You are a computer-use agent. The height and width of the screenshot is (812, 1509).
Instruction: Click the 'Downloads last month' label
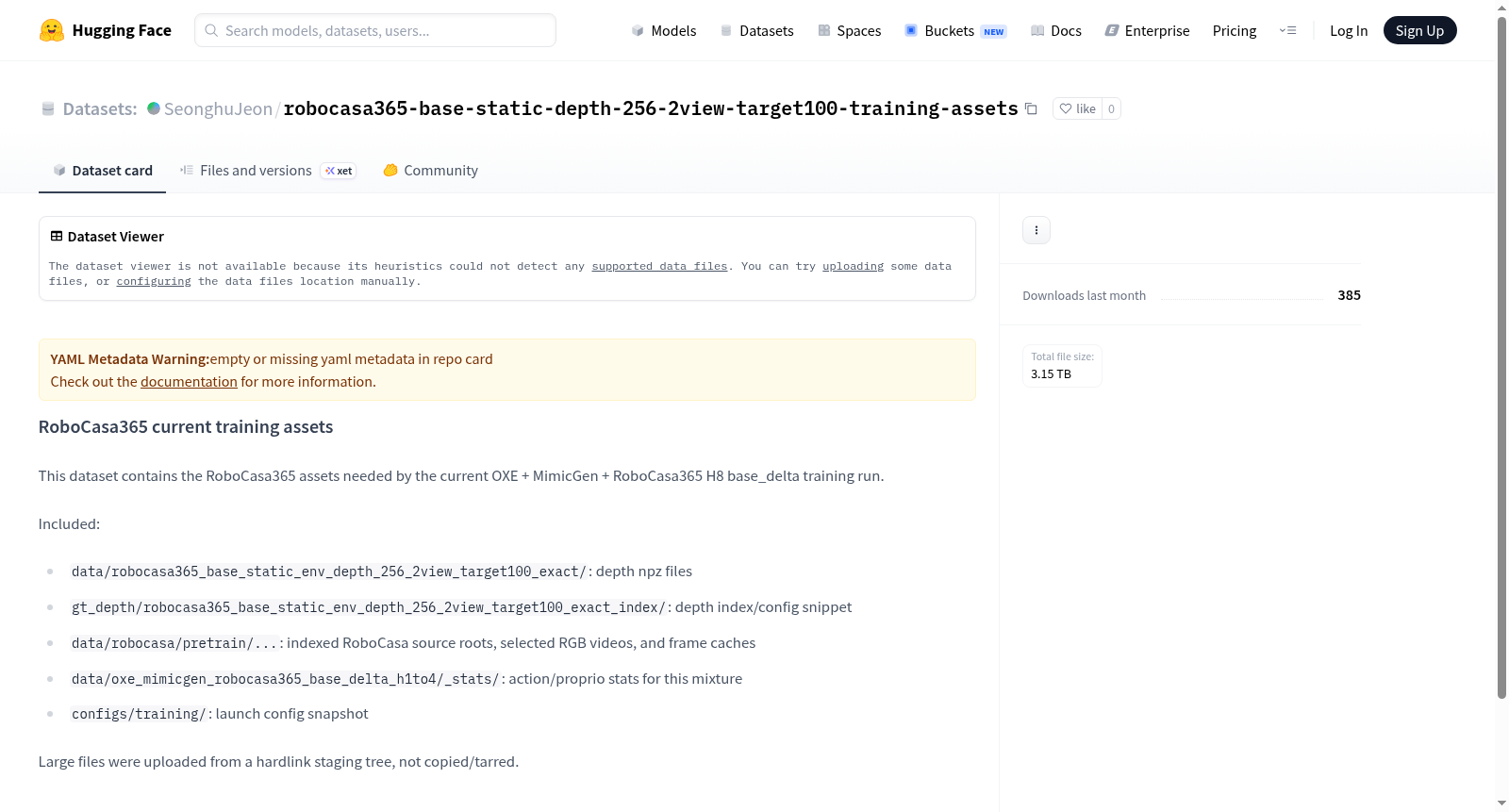1084,296
